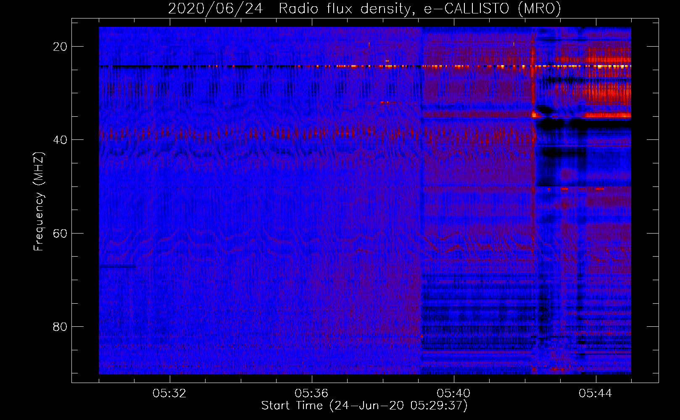Viewport: 680px width, 420px height.
Task: Click the 'Start Time (24-Jun-20 05:29:37)' label
Action: 364,406
